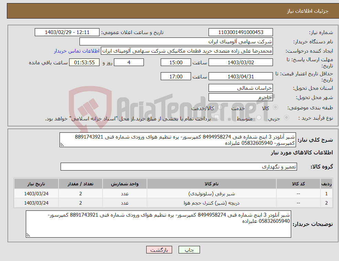
Task: Click the unit cell عدد in row 2
Action: pos(125,203)
